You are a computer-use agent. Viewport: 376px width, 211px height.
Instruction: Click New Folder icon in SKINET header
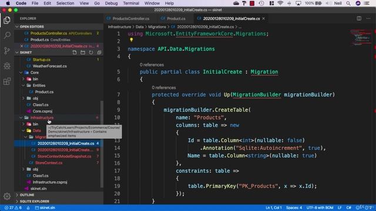[x=83, y=52]
